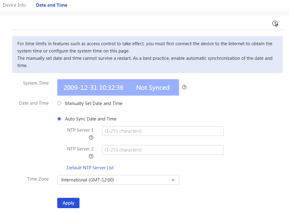Select the Manually Set Date and Time radio
The height and width of the screenshot is (213, 289).
pos(59,103)
